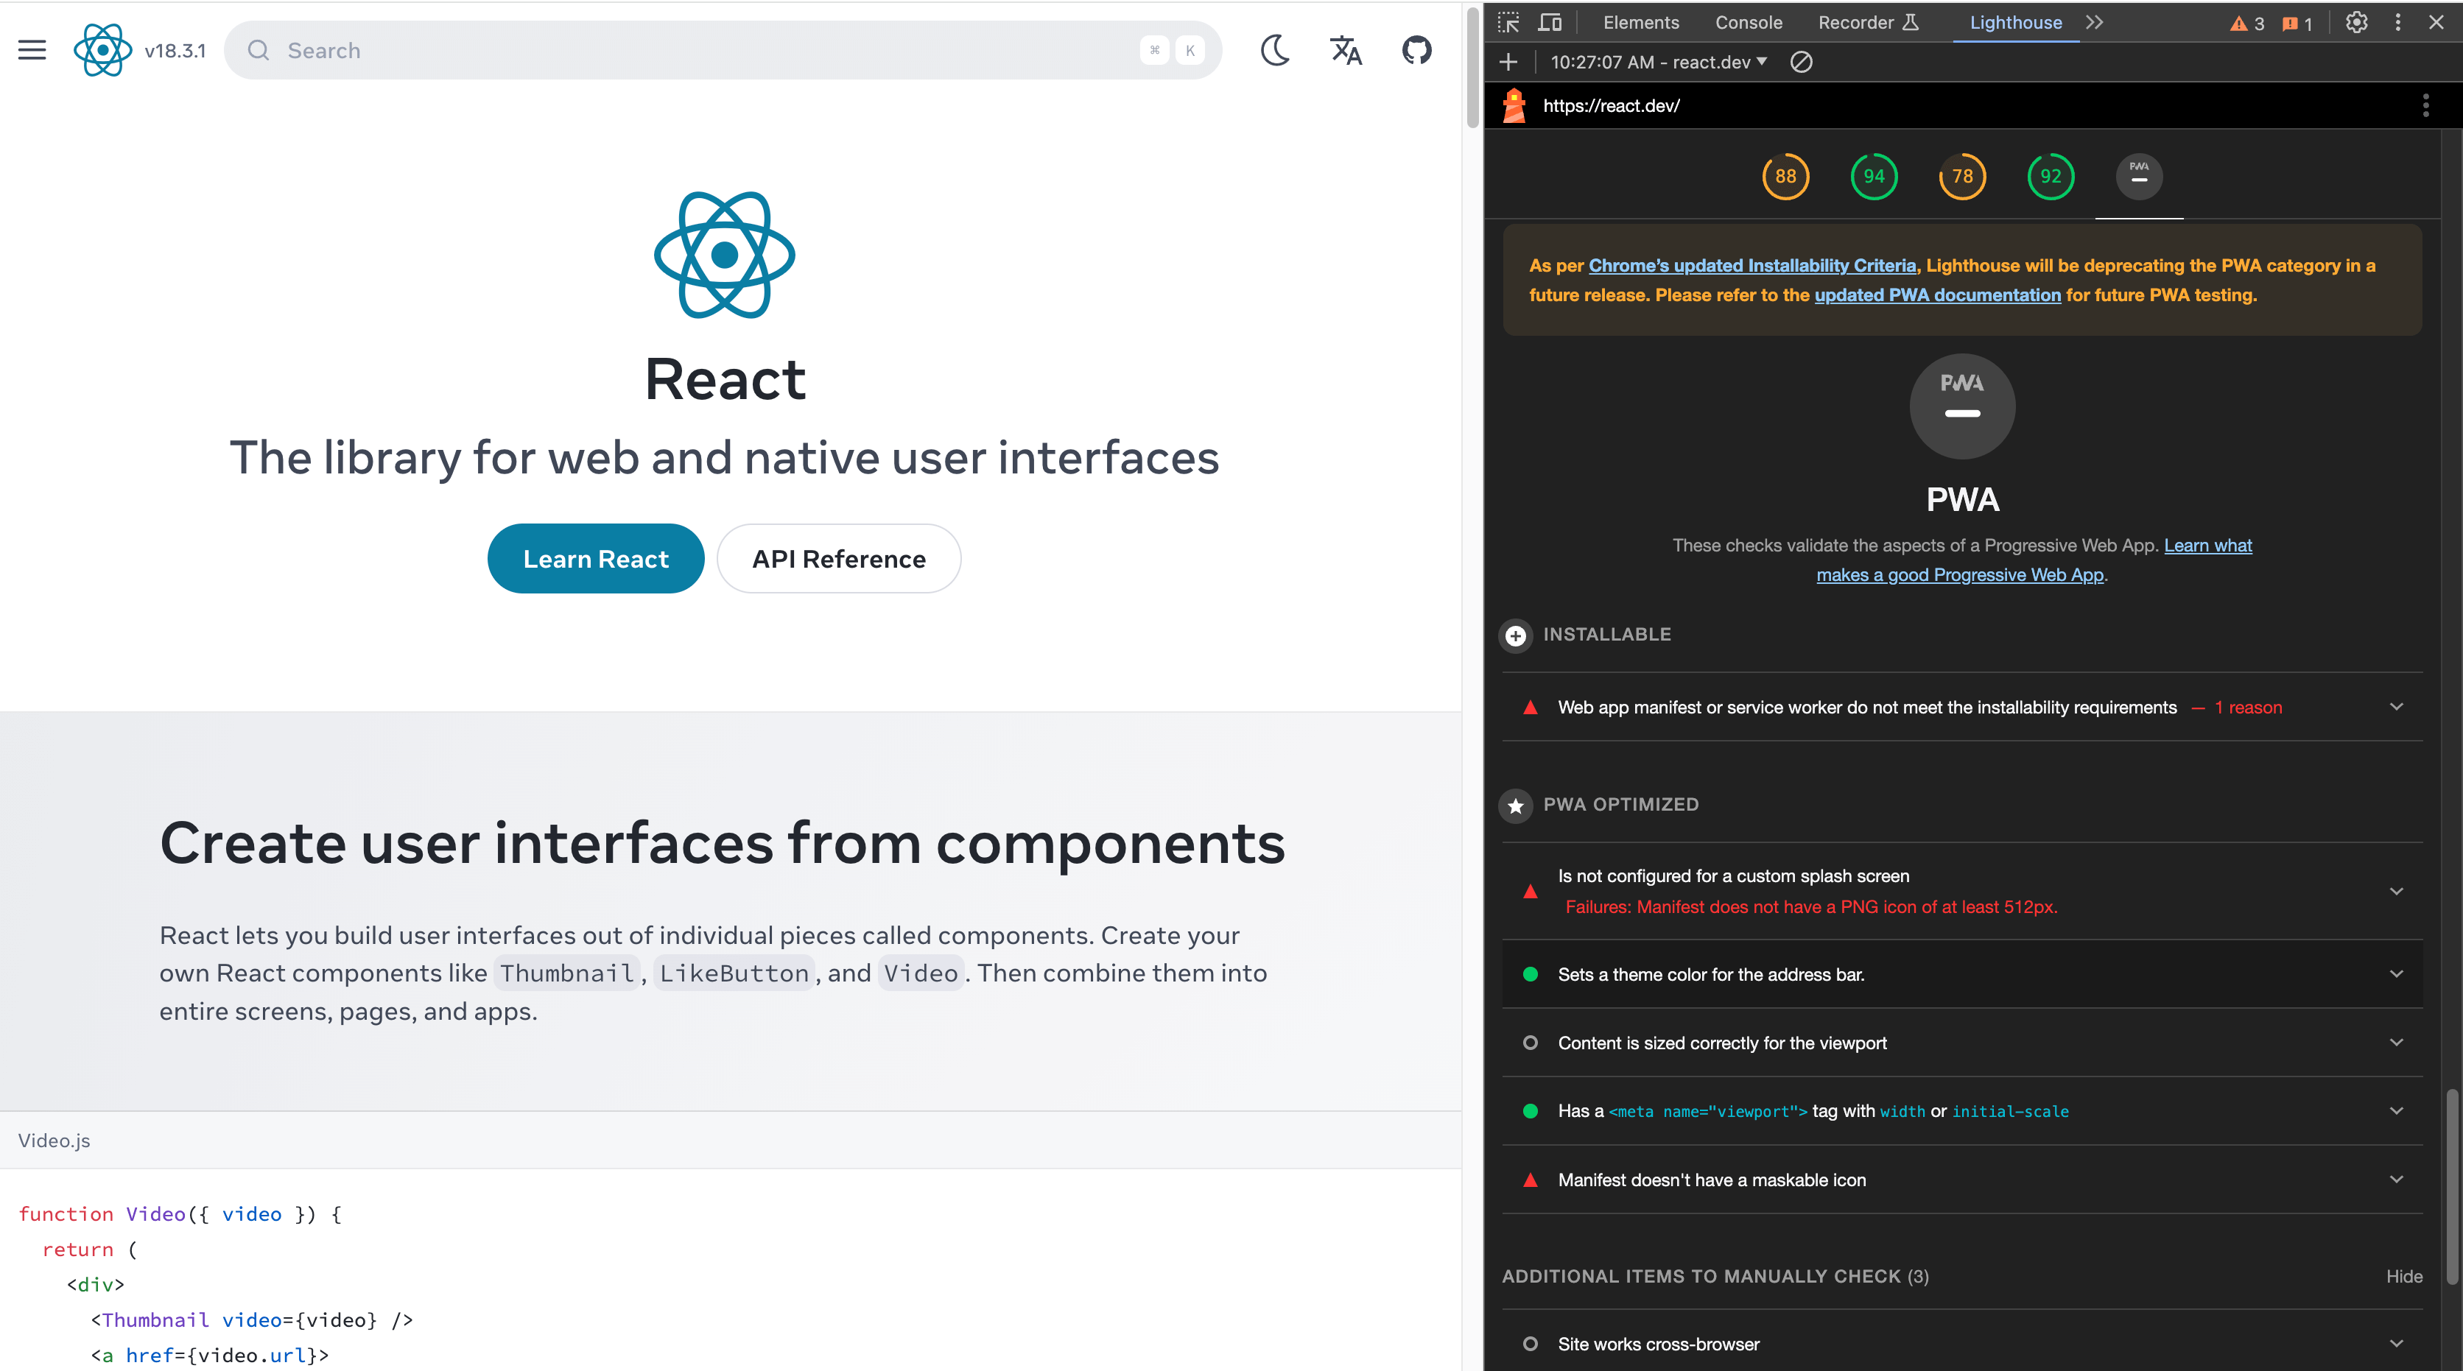The height and width of the screenshot is (1371, 2463).
Task: Jump to the SEO score gauge 92
Action: coord(2051,176)
